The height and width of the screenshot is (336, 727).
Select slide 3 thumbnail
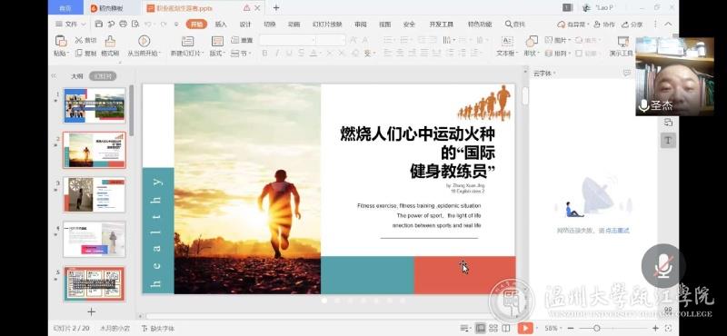click(x=95, y=194)
